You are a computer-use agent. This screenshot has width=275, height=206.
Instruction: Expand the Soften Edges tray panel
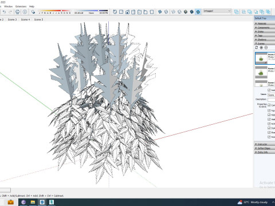click(265, 148)
